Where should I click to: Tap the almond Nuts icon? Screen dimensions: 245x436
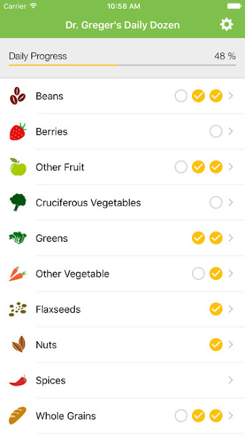pyautogui.click(x=18, y=345)
